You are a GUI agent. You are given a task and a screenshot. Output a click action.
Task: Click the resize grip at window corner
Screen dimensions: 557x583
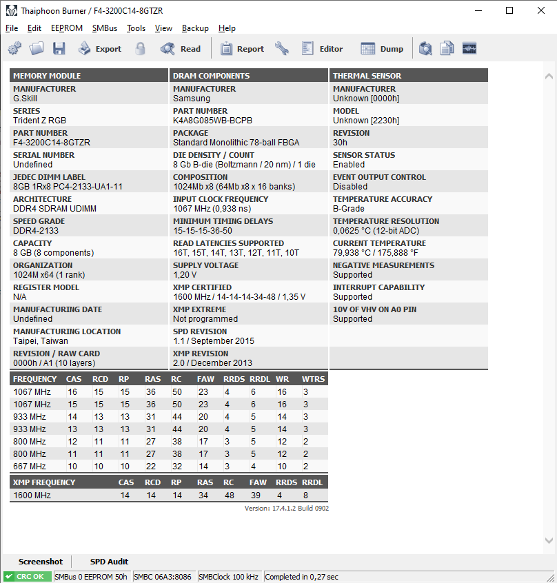[x=551, y=577]
